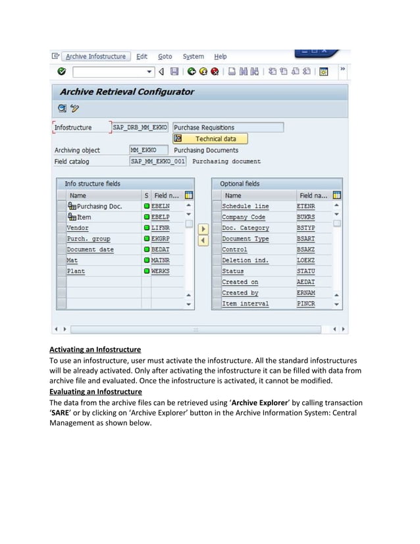The image size is (420, 544).
Task: Select row marker for Vendor
Action: (x=62, y=228)
